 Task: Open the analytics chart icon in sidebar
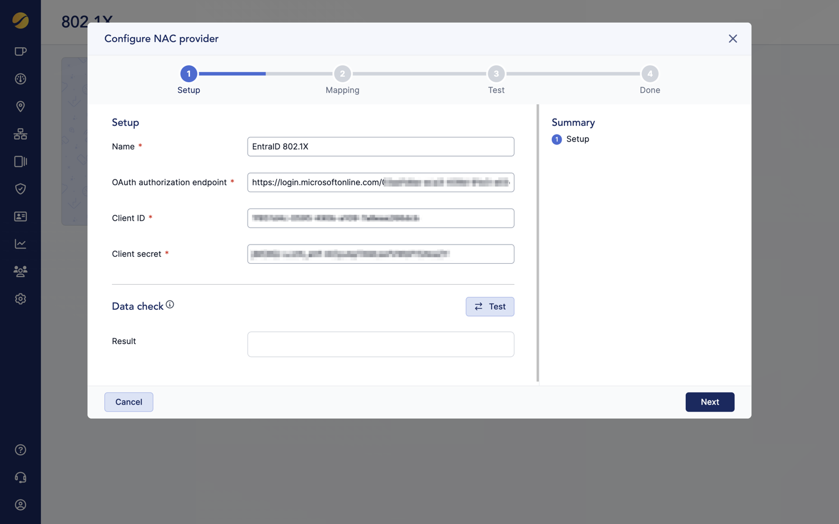coord(20,244)
